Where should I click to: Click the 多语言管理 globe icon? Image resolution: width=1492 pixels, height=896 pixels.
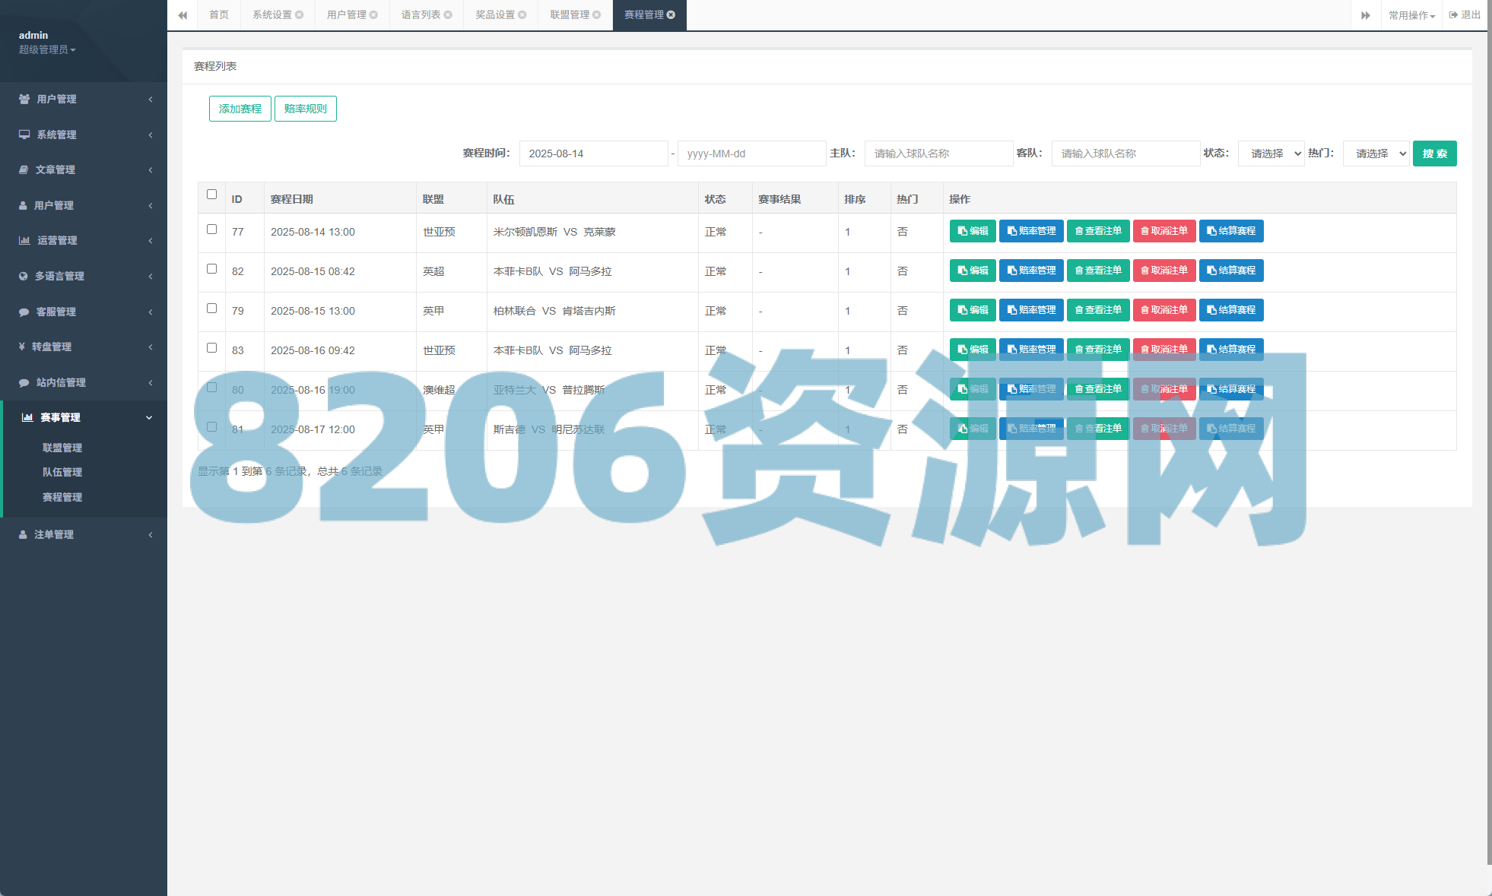tap(24, 276)
